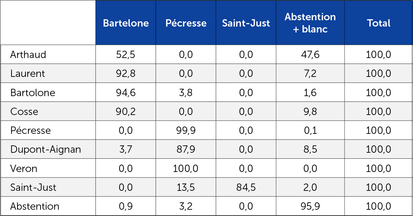Screen dimensions: 413x216
Task: Select the Veron row label
Action: [24, 168]
